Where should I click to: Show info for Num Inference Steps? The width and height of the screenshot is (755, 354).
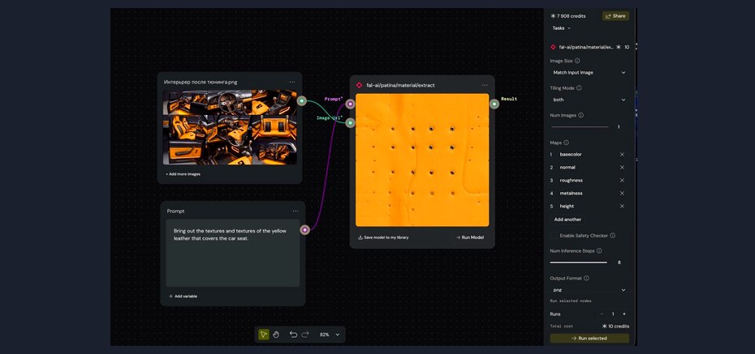point(598,251)
